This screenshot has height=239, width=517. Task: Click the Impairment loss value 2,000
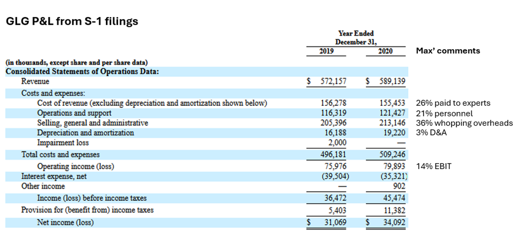(337, 143)
